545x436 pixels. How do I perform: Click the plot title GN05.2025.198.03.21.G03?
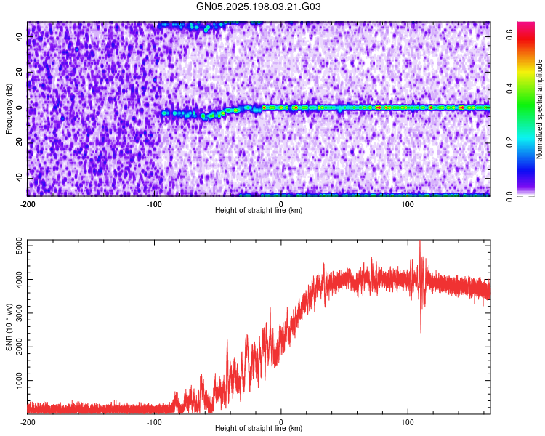(258, 7)
